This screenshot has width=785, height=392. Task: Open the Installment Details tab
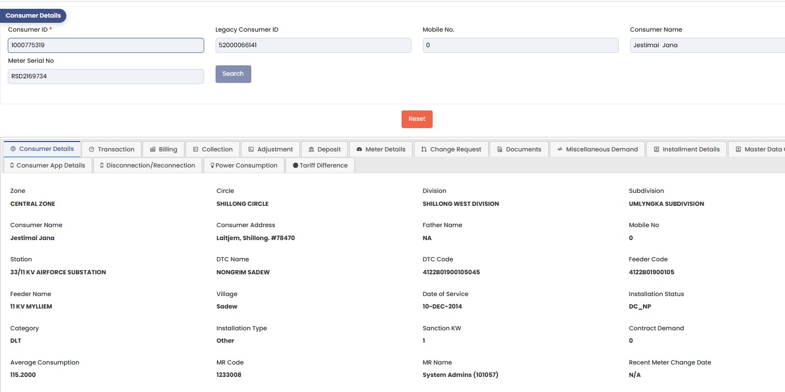(687, 149)
